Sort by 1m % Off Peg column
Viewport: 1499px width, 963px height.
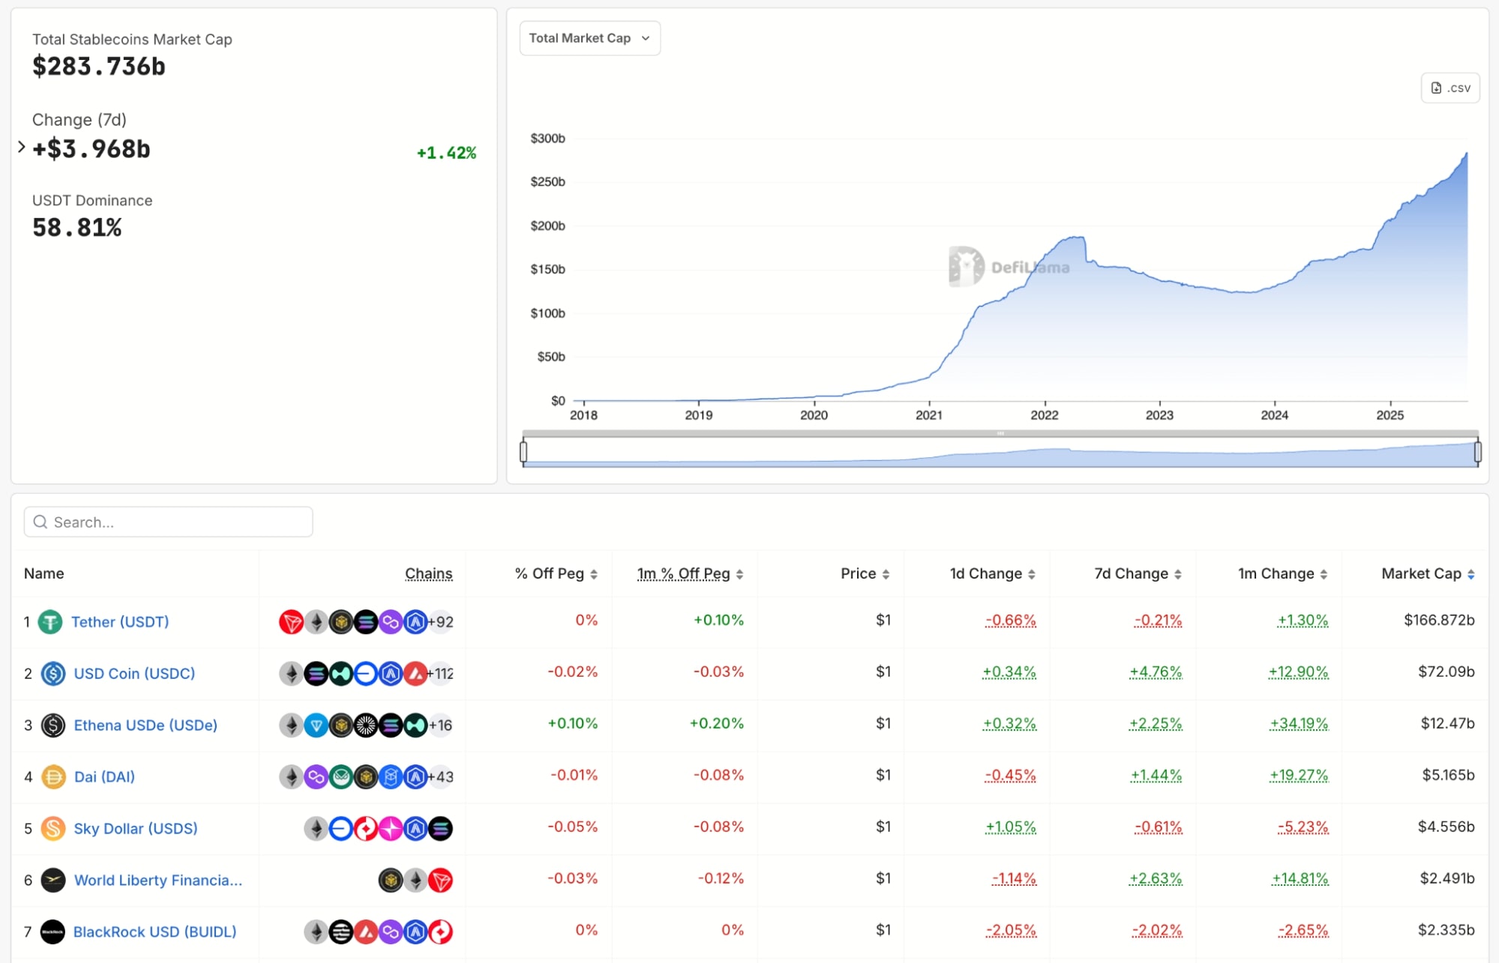[690, 574]
